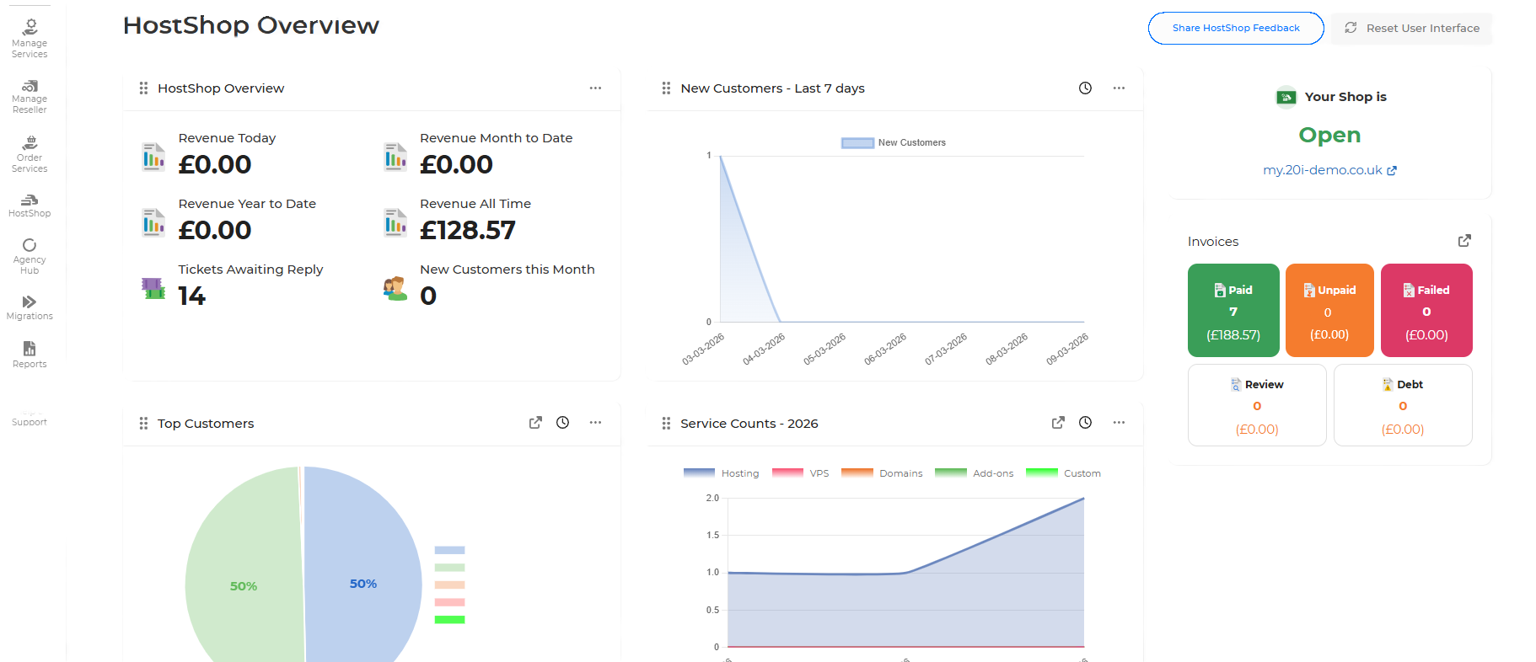
Task: Click the Revenue Month to Date chart icon
Action: (395, 157)
